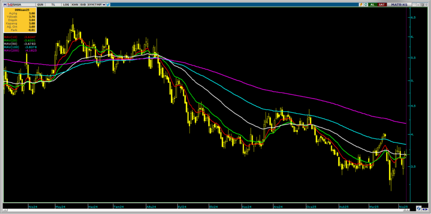Toggle the KHN option in toolbar
The height and width of the screenshot is (214, 431).
pyautogui.click(x=75, y=4)
